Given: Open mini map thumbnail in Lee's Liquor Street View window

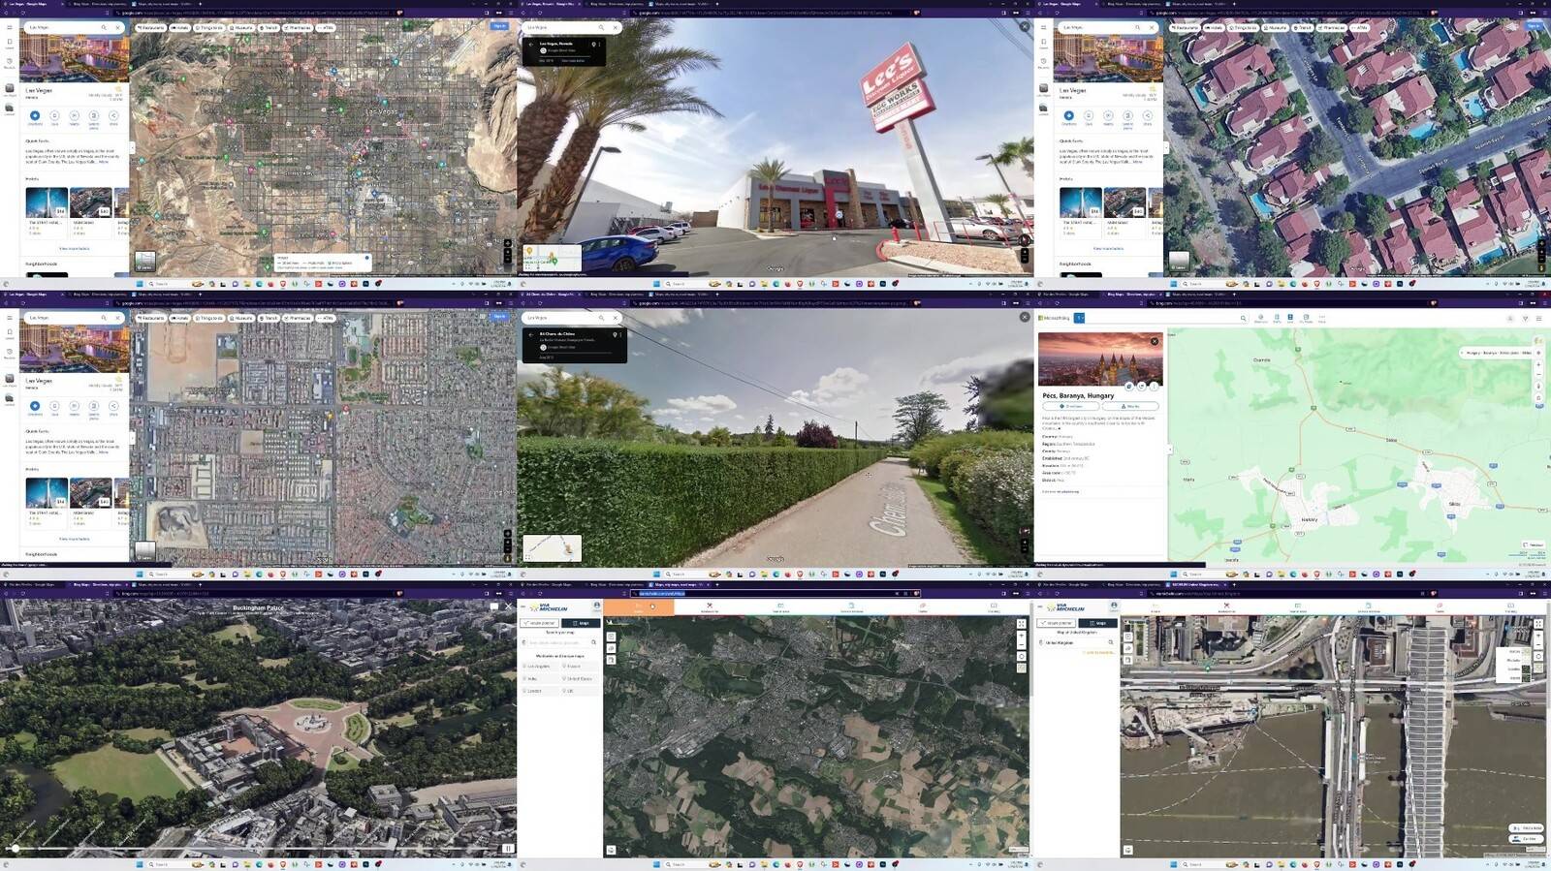Looking at the screenshot, I should [552, 258].
